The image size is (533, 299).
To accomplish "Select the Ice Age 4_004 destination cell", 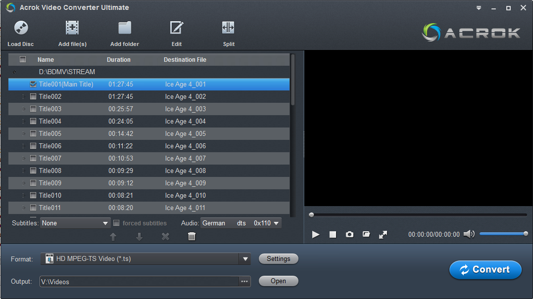I will click(x=185, y=121).
